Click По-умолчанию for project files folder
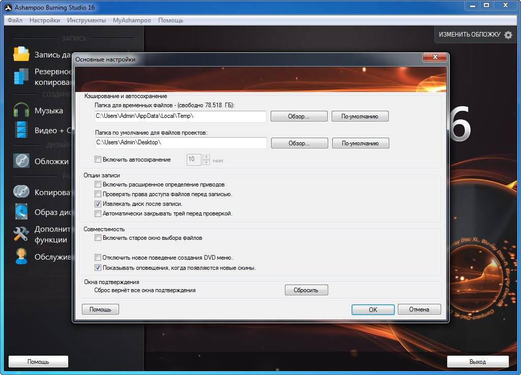The width and height of the screenshot is (521, 375). [x=360, y=143]
